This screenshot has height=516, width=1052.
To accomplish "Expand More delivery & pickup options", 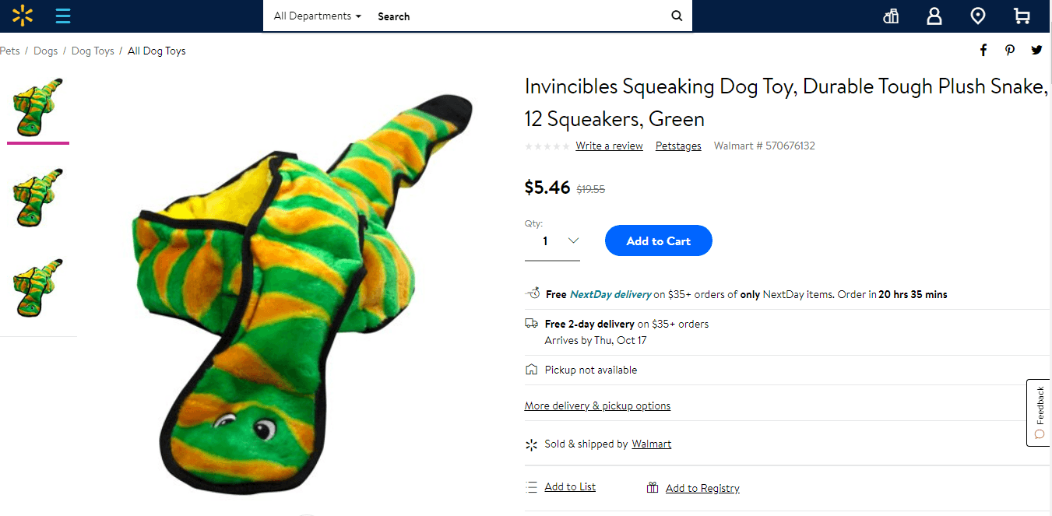I will pyautogui.click(x=597, y=405).
